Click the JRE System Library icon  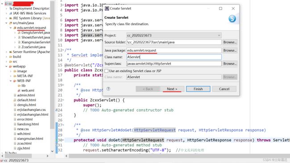[11, 18]
